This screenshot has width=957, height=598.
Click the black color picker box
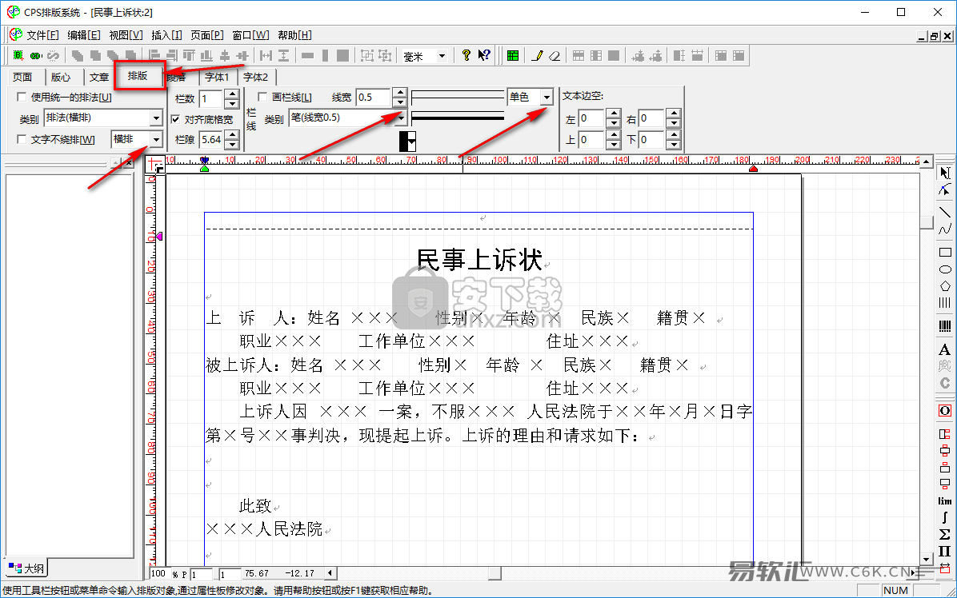[408, 141]
